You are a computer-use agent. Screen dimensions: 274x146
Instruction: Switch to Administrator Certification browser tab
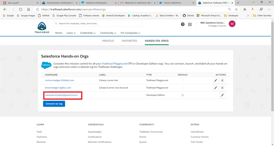tap(59, 3)
